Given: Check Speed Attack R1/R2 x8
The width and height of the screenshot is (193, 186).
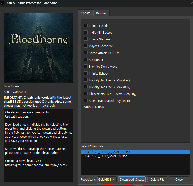Looking at the screenshot, I should [x=86, y=53].
